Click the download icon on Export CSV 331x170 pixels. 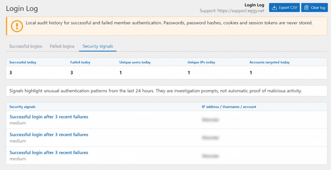click(274, 7)
